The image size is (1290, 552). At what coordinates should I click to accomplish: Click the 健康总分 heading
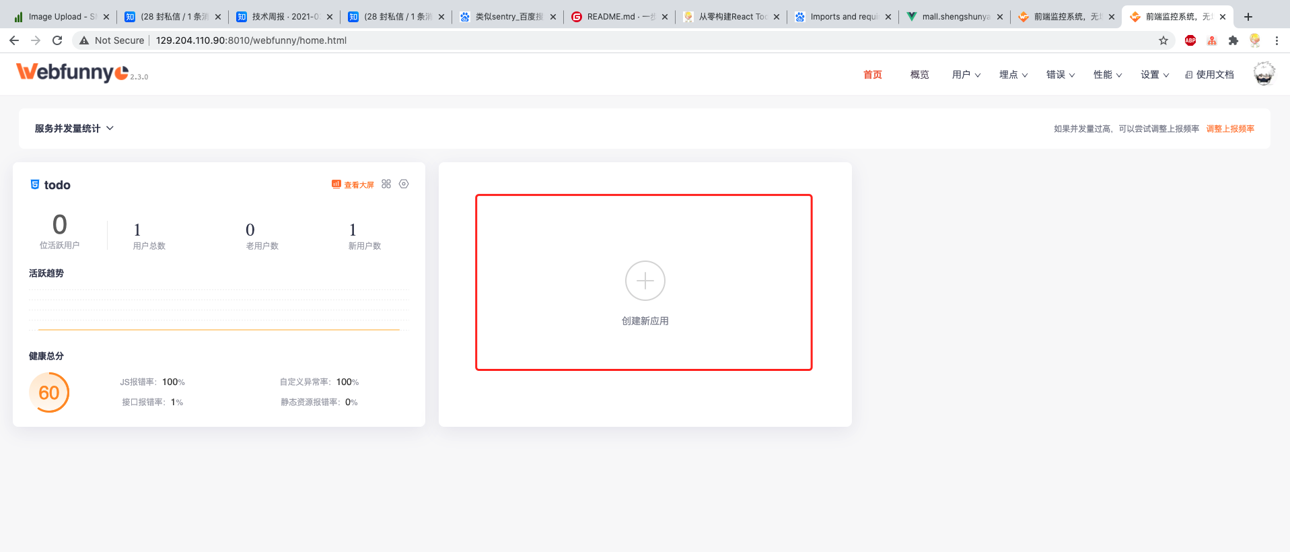[x=46, y=356]
